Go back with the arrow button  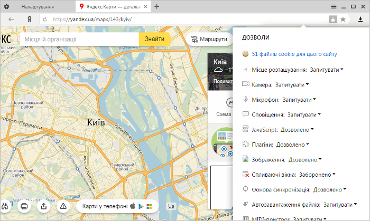11,20
